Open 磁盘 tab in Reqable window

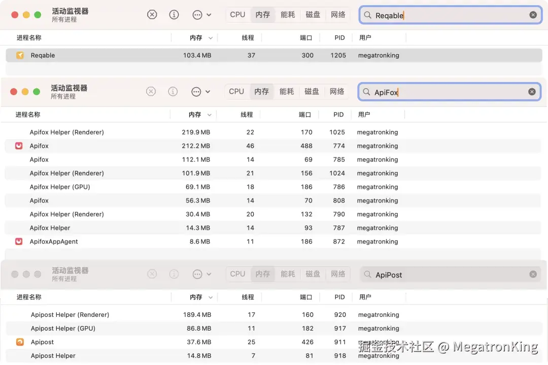click(x=313, y=15)
